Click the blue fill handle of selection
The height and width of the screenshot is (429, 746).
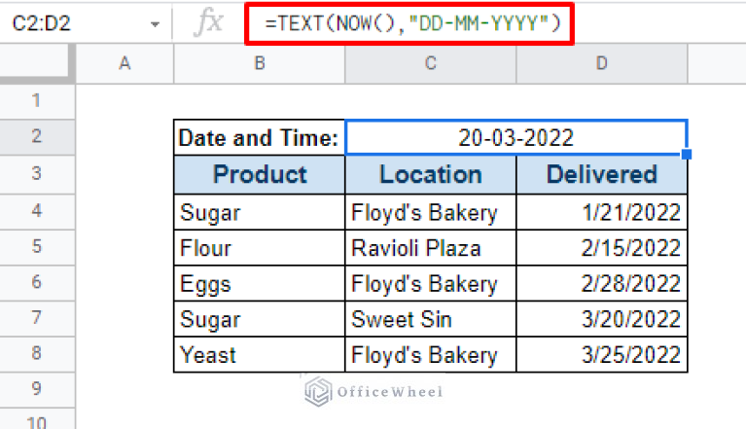[x=688, y=155]
